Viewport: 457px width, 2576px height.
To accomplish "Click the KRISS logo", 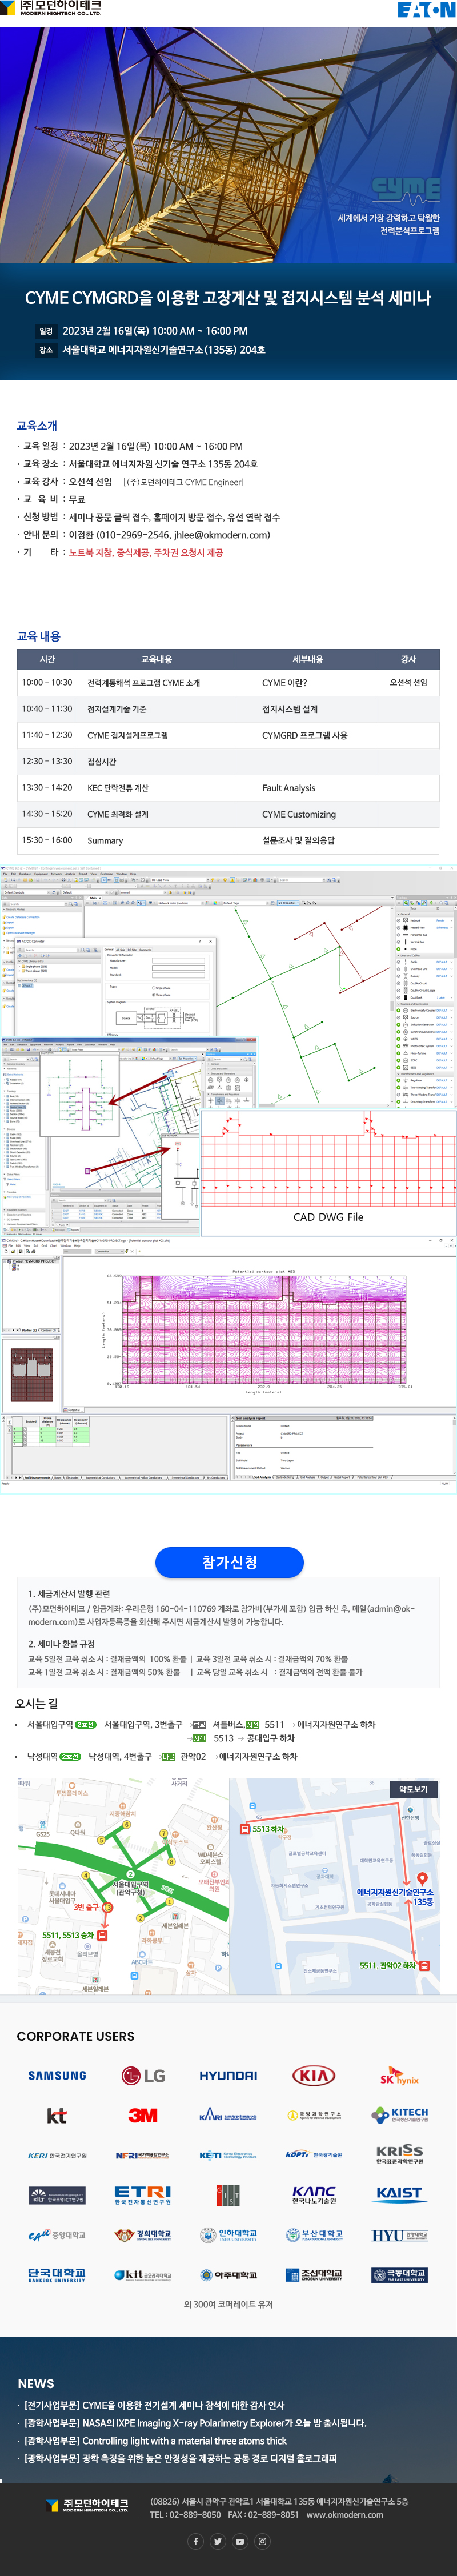I will click(x=400, y=2154).
